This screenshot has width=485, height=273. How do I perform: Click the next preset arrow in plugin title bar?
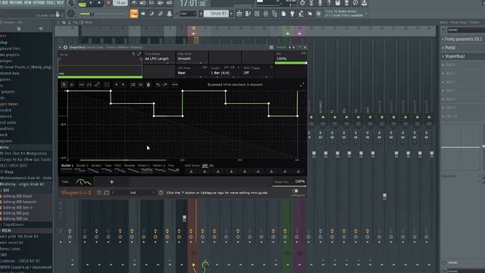coord(294,47)
